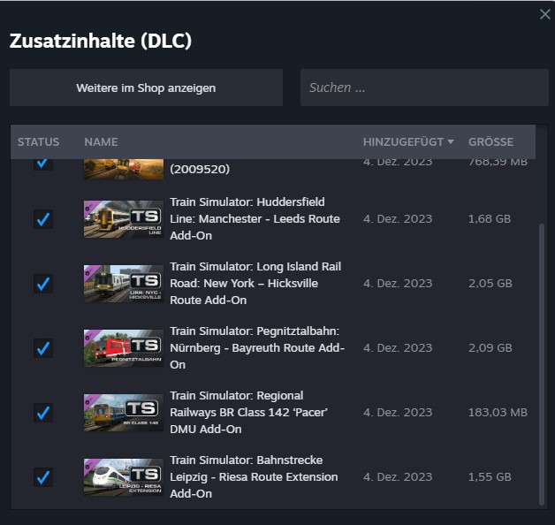Click the Hinzugefügt sort arrow
The width and height of the screenshot is (555, 525).
click(x=451, y=142)
